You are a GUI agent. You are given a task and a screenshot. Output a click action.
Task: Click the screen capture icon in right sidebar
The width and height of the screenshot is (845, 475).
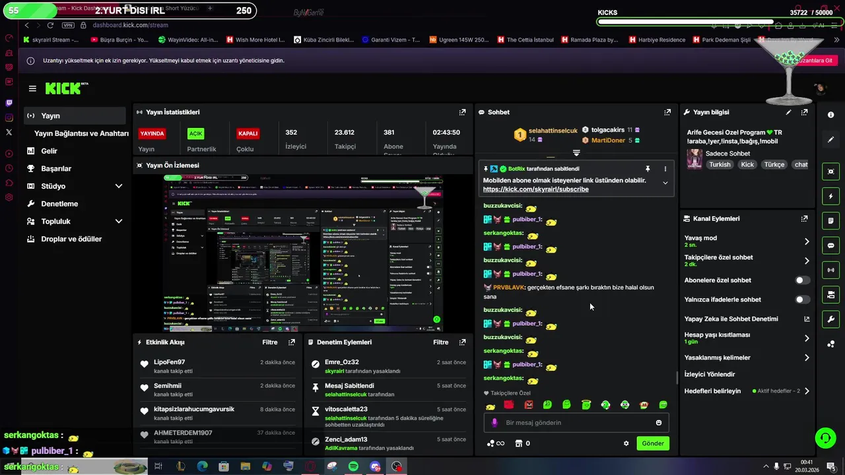coord(830,172)
